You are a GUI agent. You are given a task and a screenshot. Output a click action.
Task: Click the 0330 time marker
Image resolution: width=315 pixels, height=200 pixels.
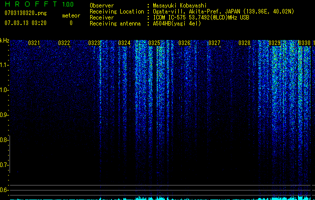tap(304, 43)
